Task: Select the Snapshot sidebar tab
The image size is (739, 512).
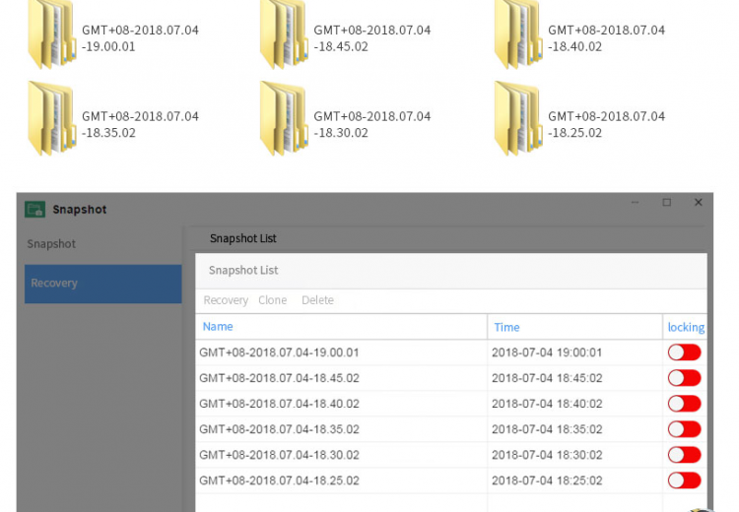Action: pos(51,244)
